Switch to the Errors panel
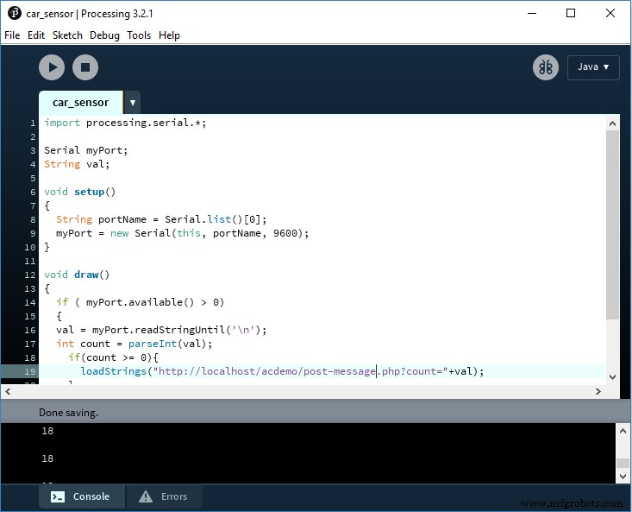This screenshot has height=512, width=632. [164, 496]
